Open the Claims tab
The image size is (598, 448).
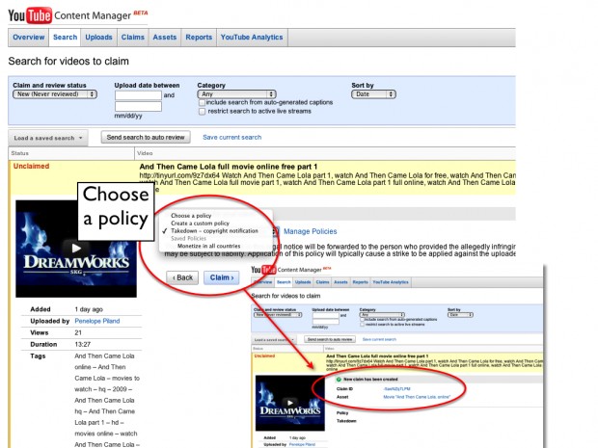tap(133, 38)
